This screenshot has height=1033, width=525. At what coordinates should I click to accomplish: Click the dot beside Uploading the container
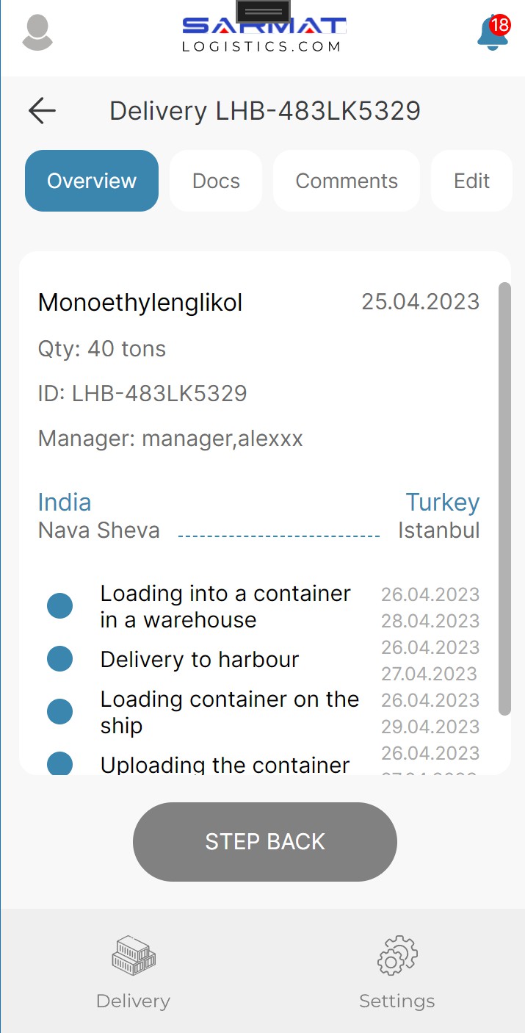pyautogui.click(x=59, y=763)
